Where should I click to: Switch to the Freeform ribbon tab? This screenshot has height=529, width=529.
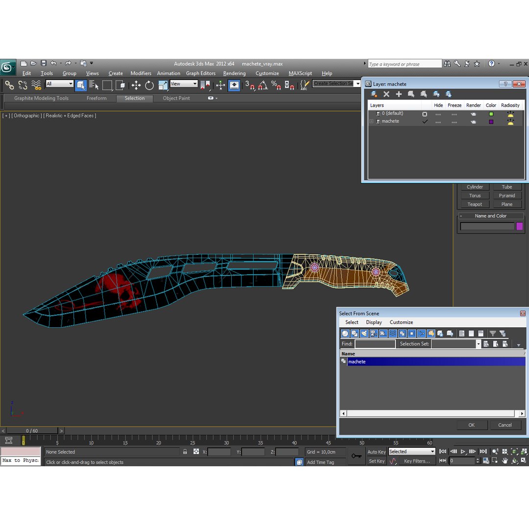96,98
